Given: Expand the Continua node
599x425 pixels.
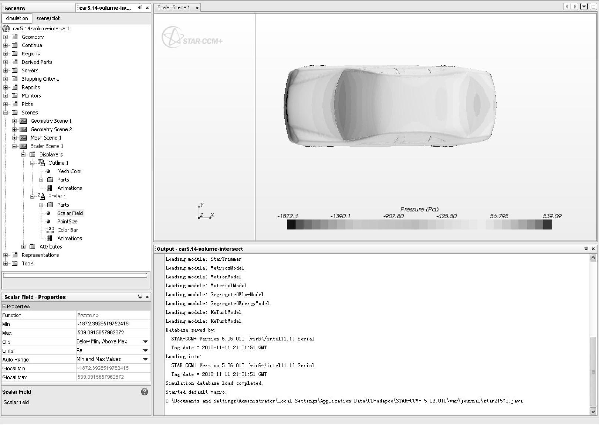Looking at the screenshot, I should 6,45.
